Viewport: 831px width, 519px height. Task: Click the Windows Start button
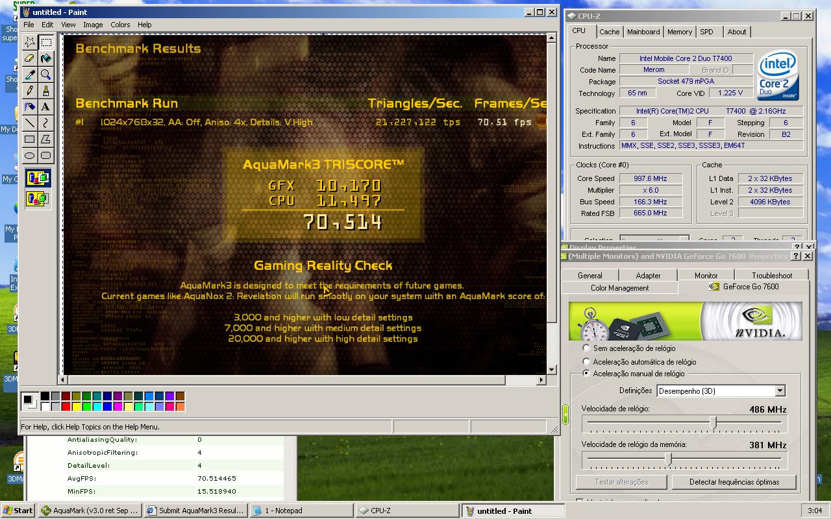(18, 511)
